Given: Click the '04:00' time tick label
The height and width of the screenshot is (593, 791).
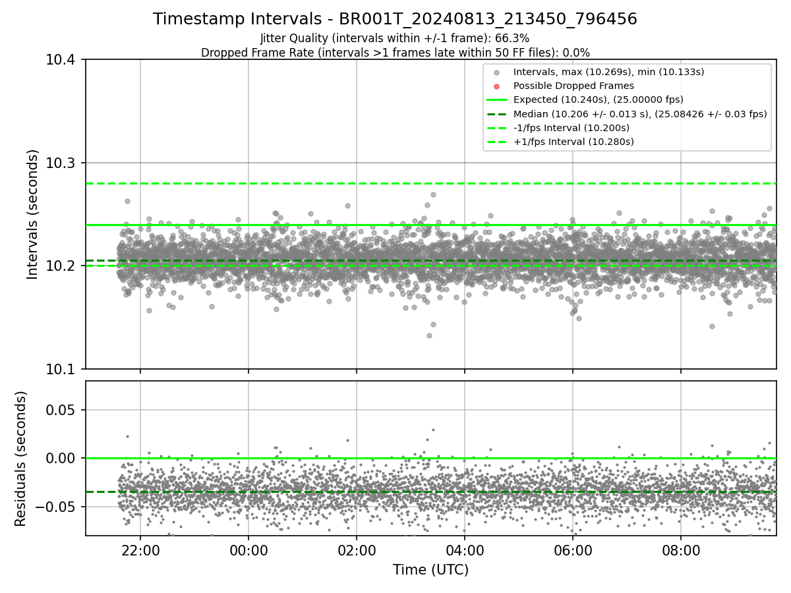Looking at the screenshot, I should click(x=465, y=550).
